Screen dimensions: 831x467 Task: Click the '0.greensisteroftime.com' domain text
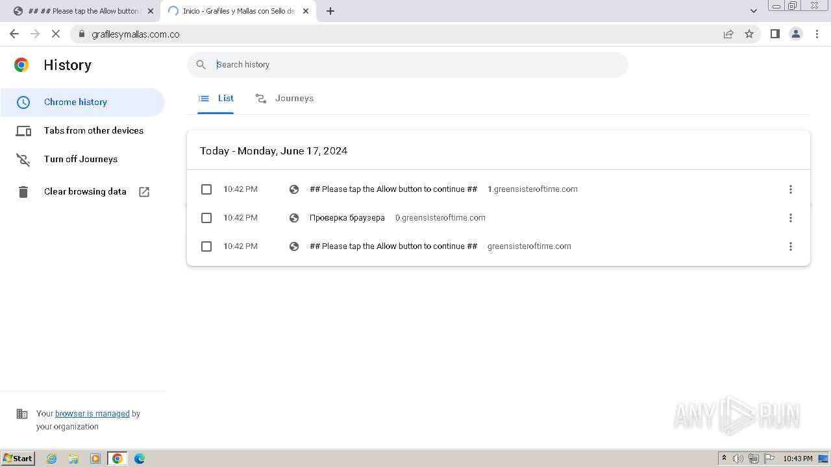440,218
